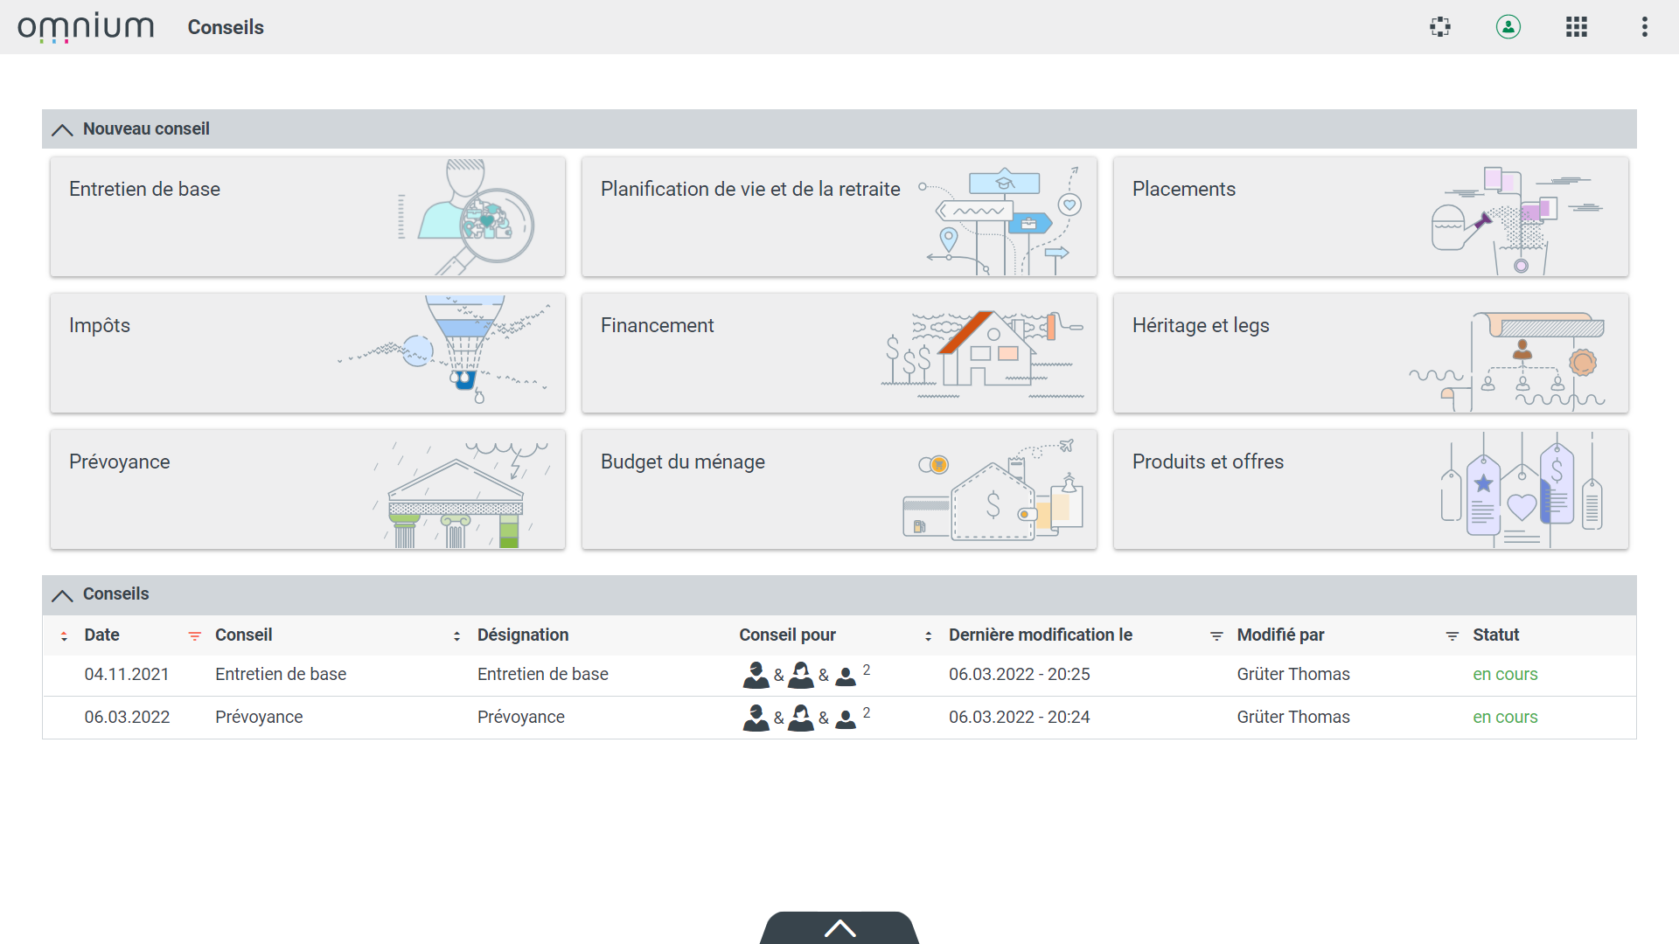
Task: Sort the table by Date
Action: click(x=64, y=636)
